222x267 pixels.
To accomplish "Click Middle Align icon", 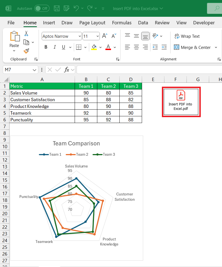I will coord(136,36).
